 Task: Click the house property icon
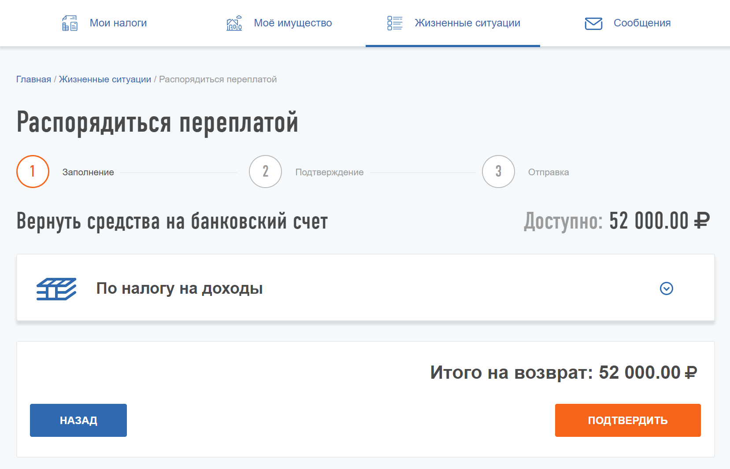[234, 23]
